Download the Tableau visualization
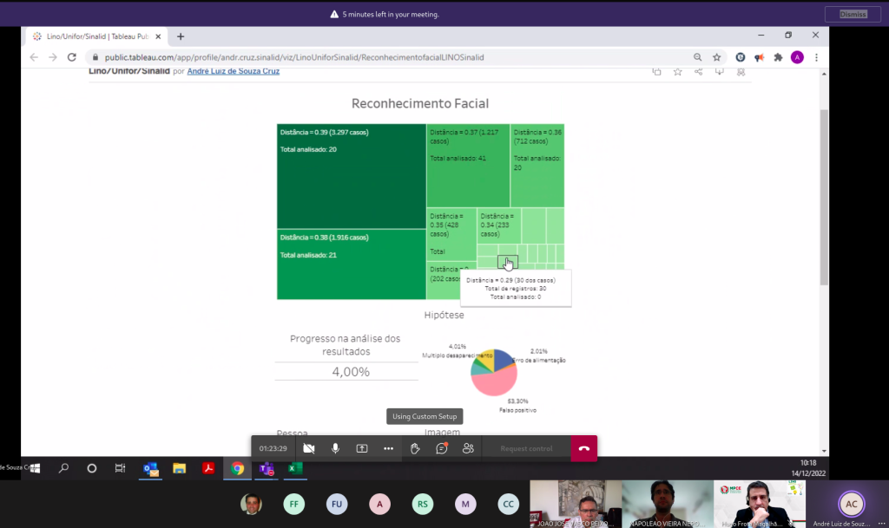This screenshot has height=528, width=889. 720,71
